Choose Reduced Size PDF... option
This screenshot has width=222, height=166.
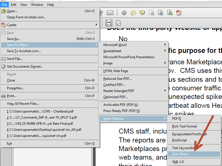(118, 79)
